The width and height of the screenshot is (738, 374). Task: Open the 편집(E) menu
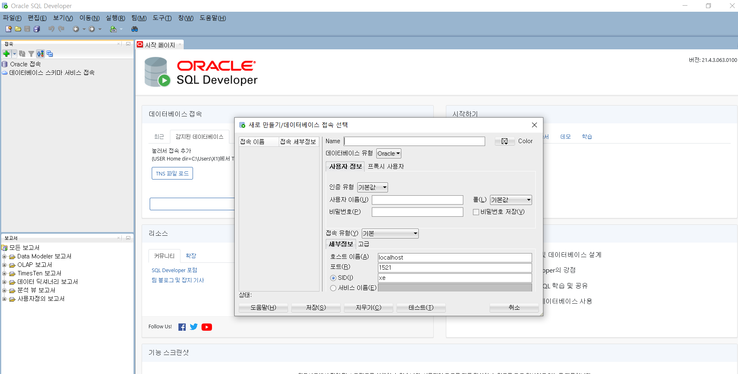pos(37,18)
